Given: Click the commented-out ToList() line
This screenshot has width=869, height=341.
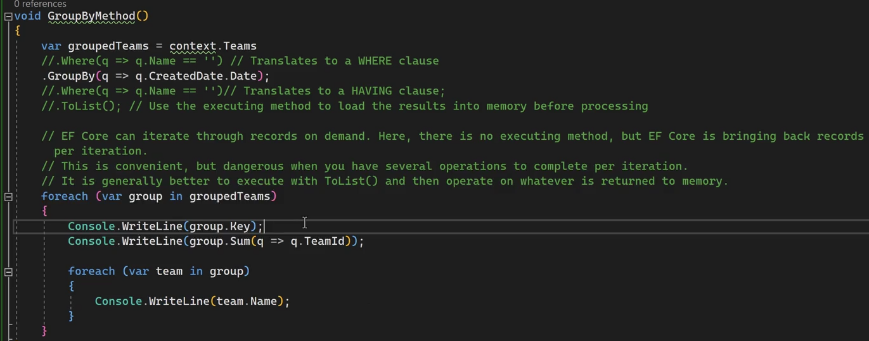Looking at the screenshot, I should (345, 106).
